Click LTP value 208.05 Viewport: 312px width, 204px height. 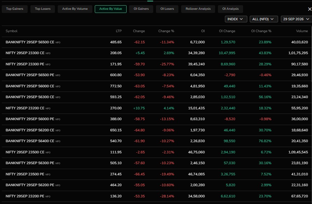116,53
